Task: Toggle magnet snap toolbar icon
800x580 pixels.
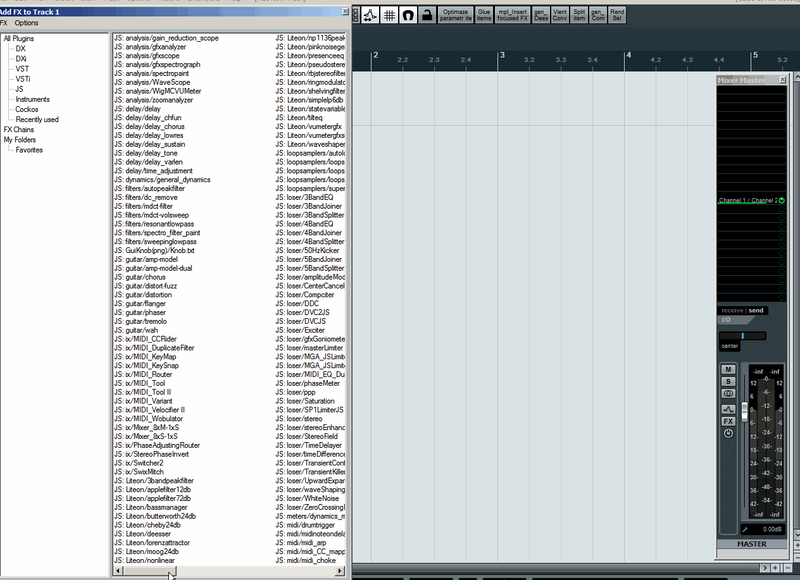Action: 408,15
